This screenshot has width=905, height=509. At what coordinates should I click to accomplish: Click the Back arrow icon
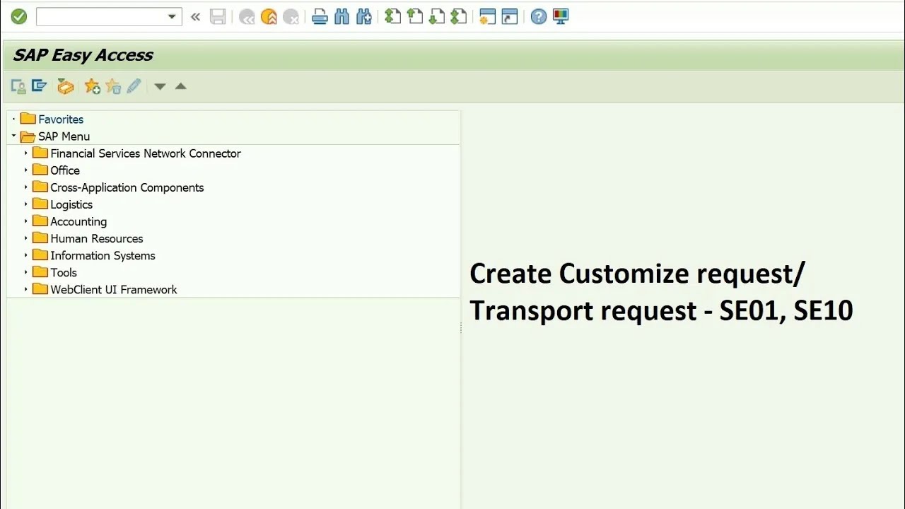(247, 17)
